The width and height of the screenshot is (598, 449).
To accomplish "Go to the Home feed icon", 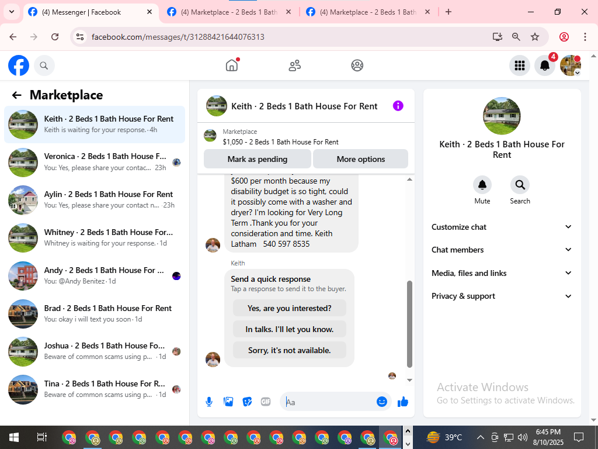I will click(232, 65).
